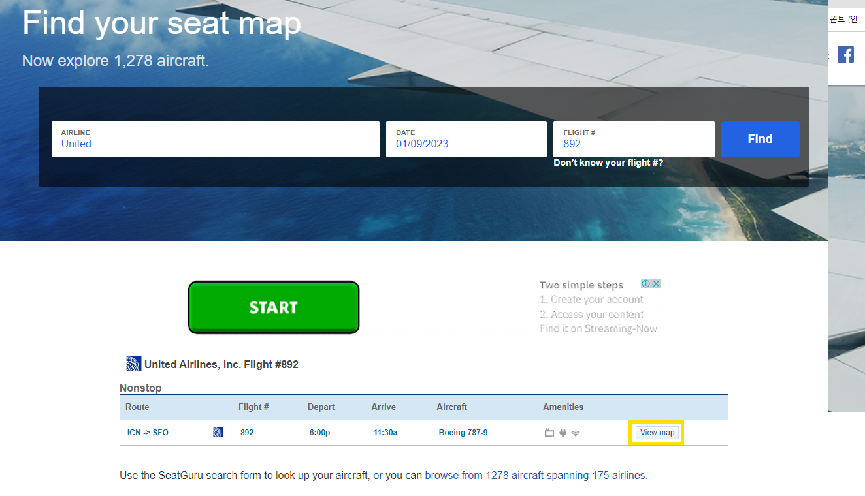Click the Amenities column header

pos(563,407)
